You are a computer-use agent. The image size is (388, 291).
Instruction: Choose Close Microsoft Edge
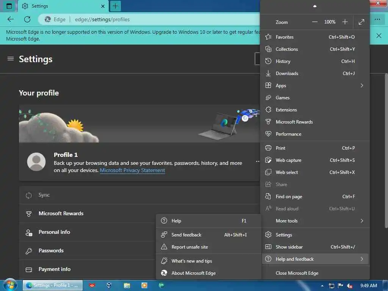pyautogui.click(x=315, y=273)
